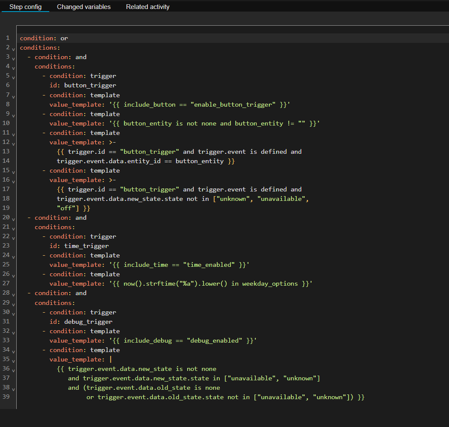Click 'weekday_options' on line 27
449x427 pixels.
coord(270,284)
